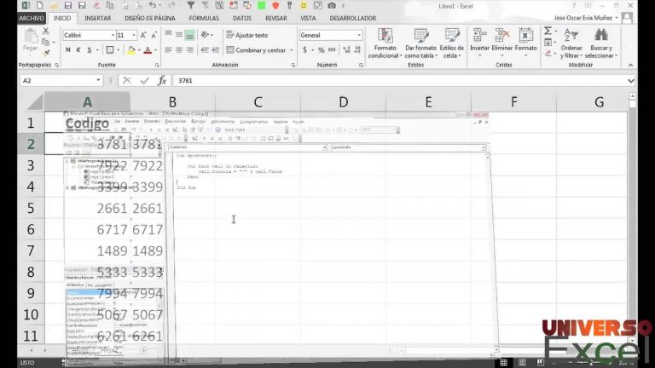Click the Ordenar y filtrar icon
This screenshot has height=368, width=655.
click(571, 36)
